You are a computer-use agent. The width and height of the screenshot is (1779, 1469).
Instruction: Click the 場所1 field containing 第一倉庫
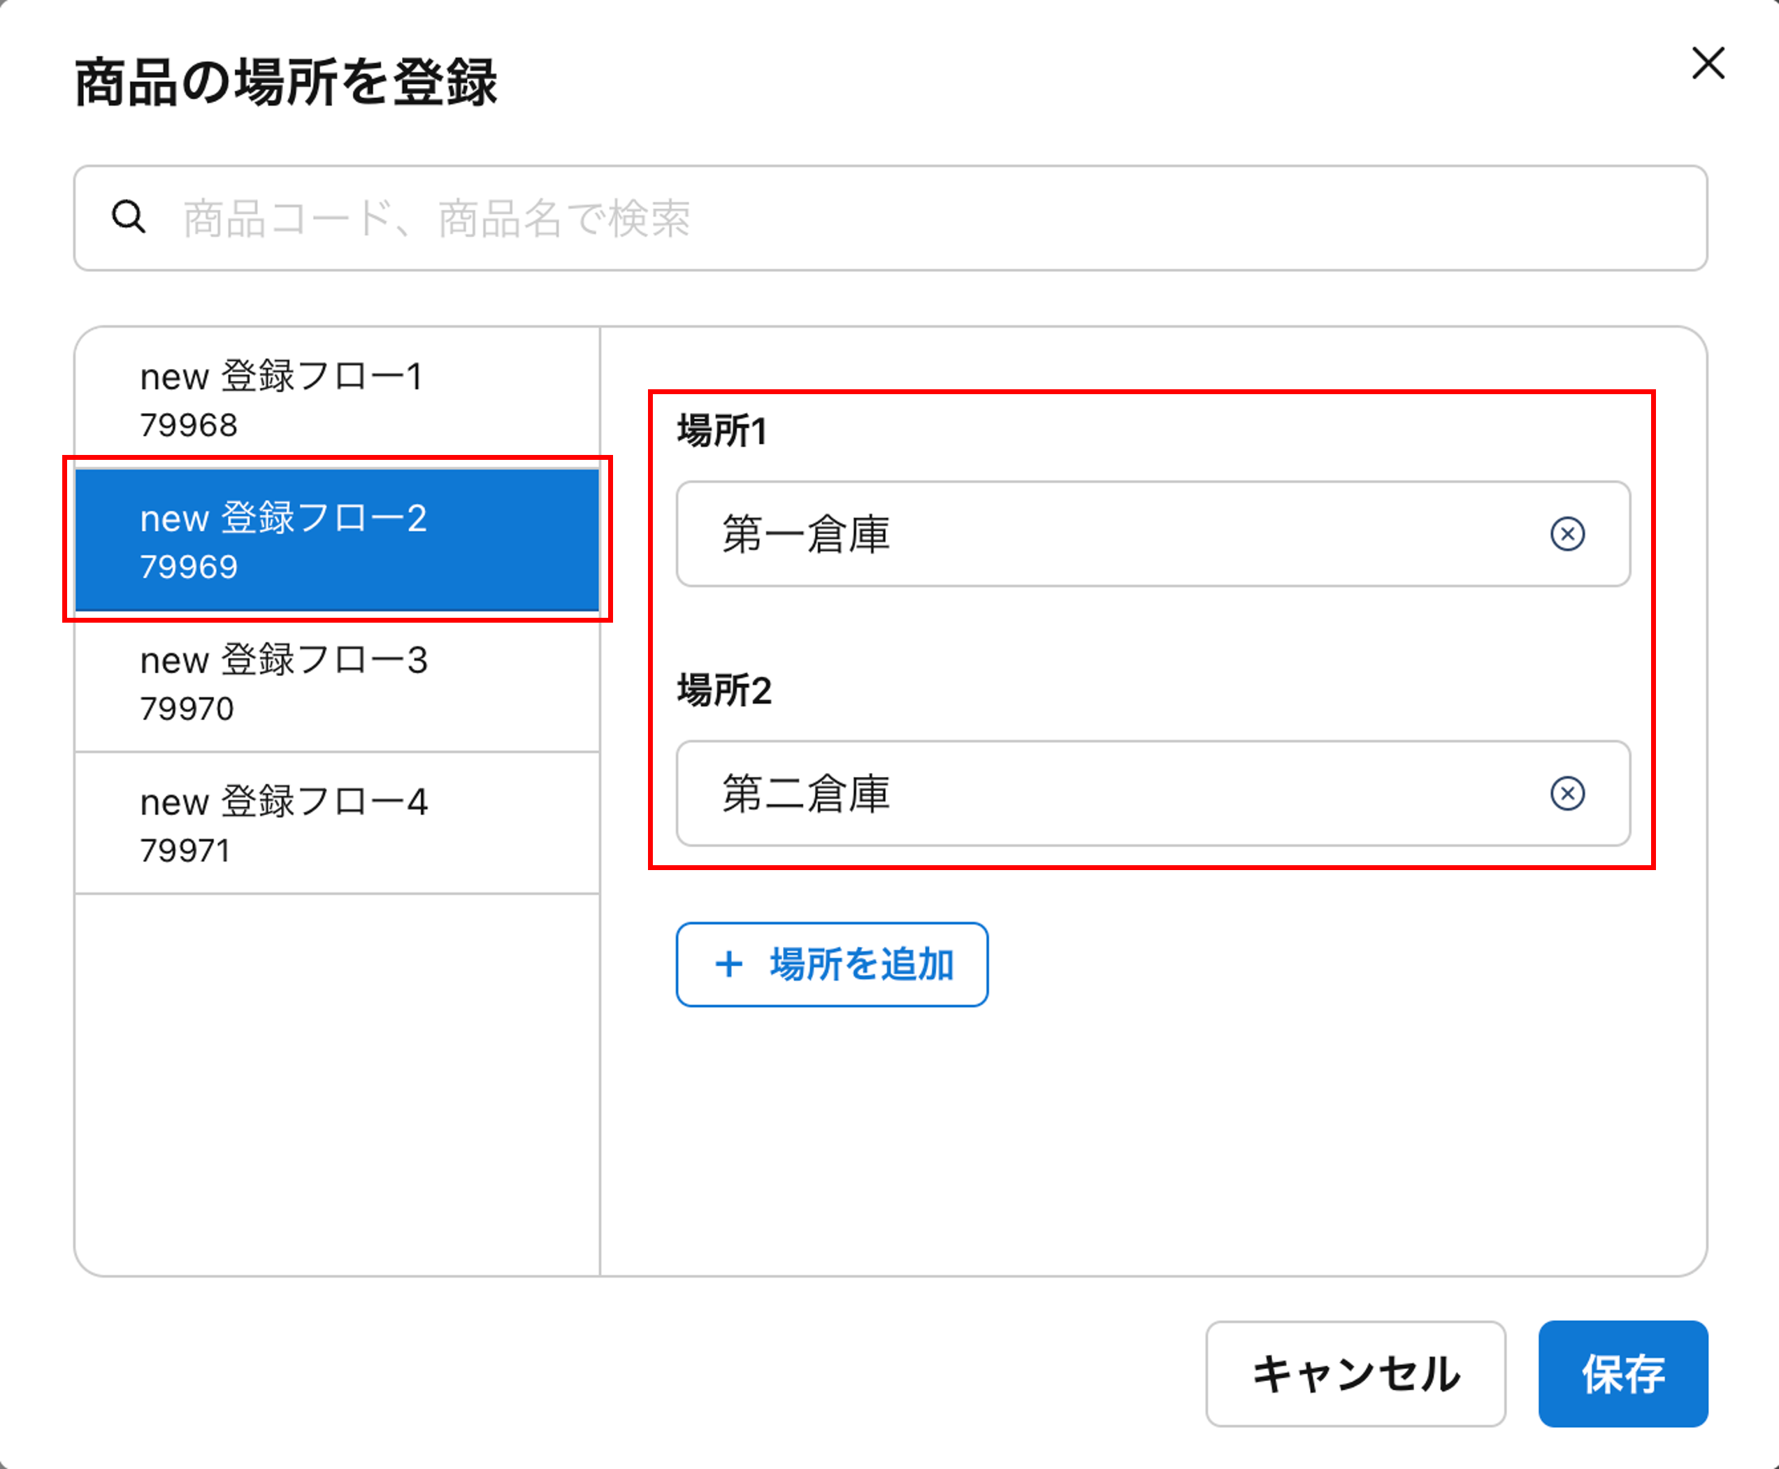(1153, 534)
